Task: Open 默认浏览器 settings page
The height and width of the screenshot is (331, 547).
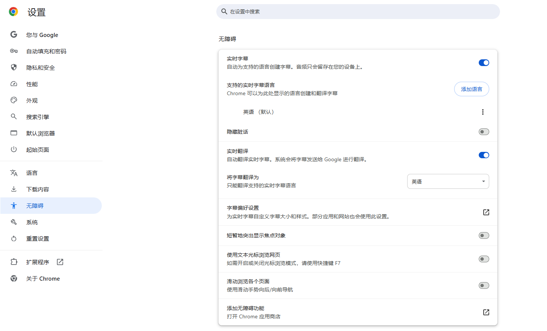Action: pyautogui.click(x=51, y=133)
